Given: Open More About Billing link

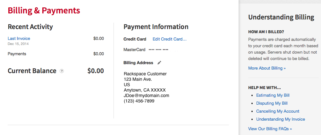Looking at the screenshot, I should pos(267,68).
